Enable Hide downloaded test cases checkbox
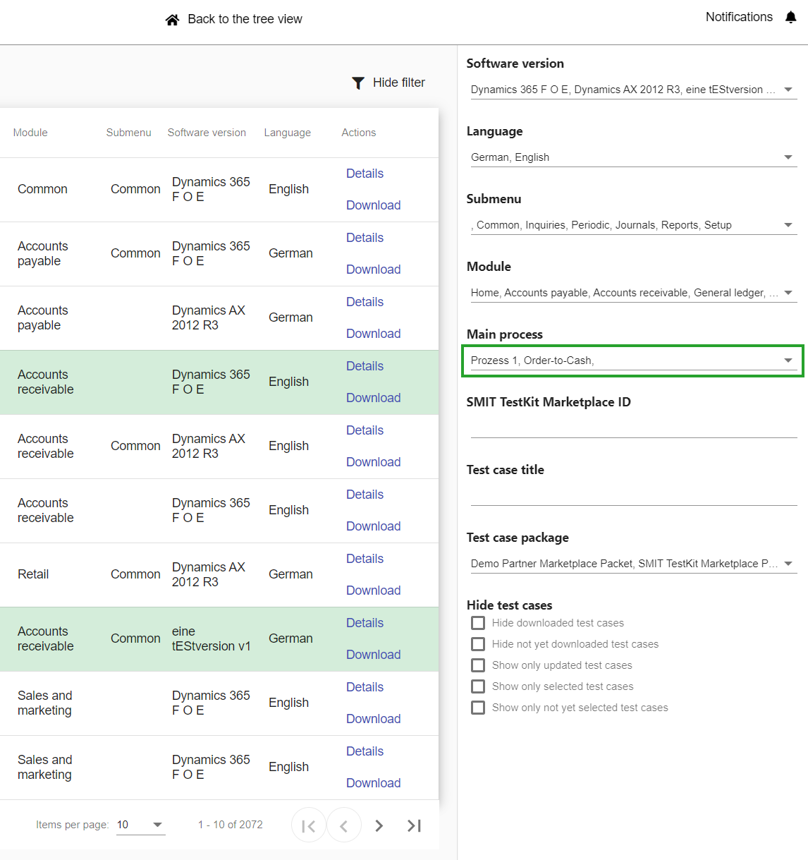 [478, 623]
